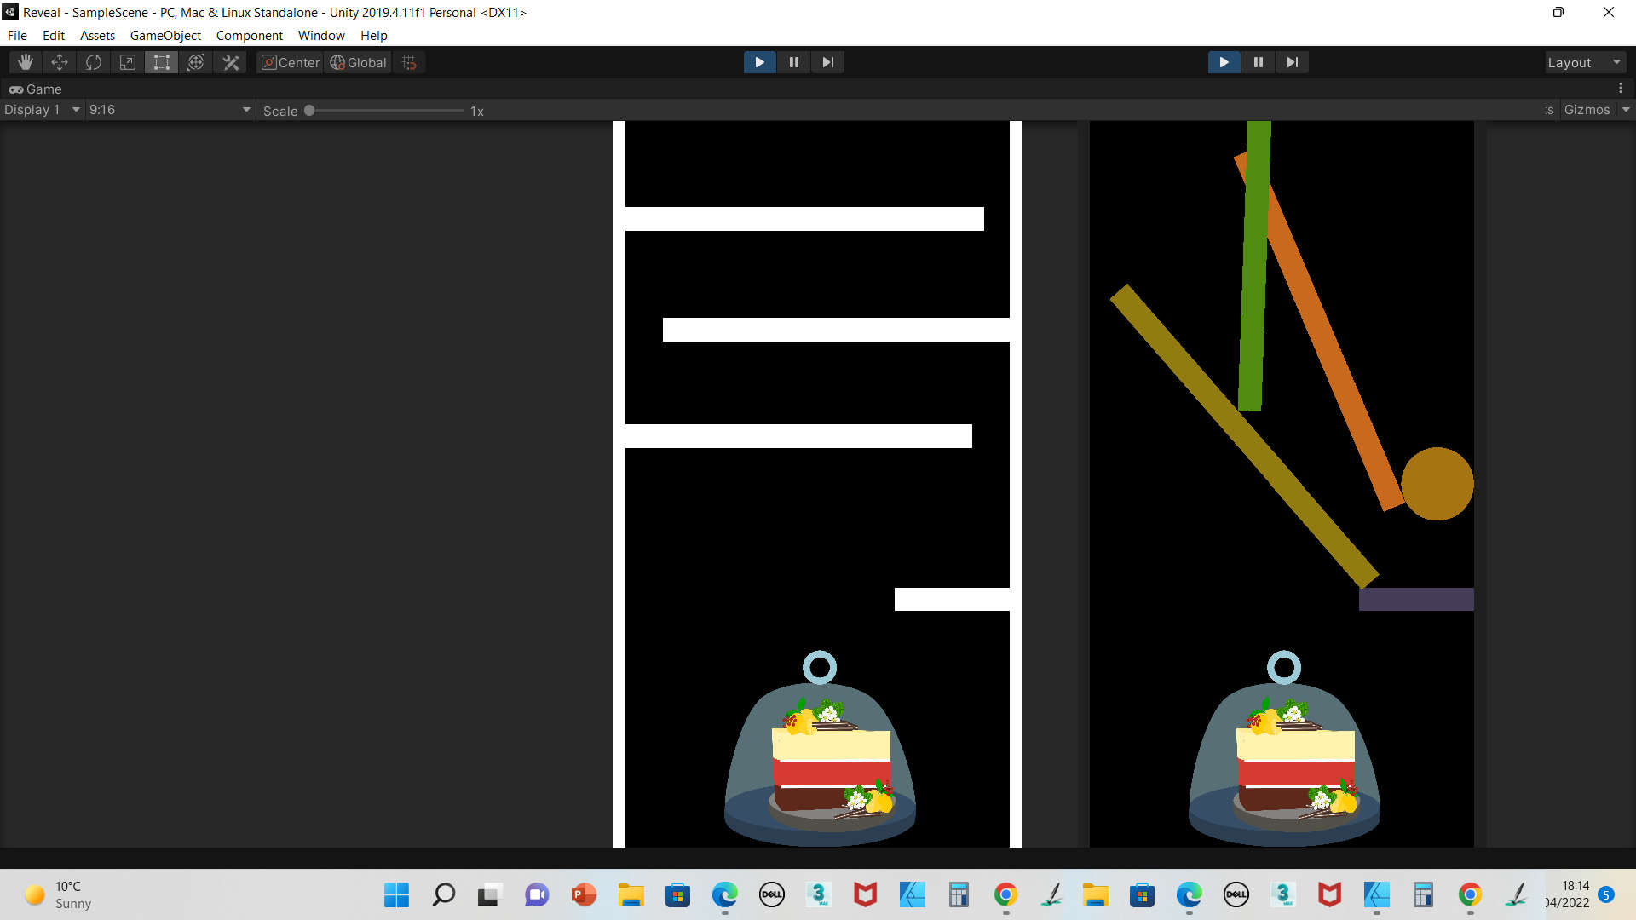Viewport: 1636px width, 920px height.
Task: Select the Rect Transform tool
Action: (x=161, y=61)
